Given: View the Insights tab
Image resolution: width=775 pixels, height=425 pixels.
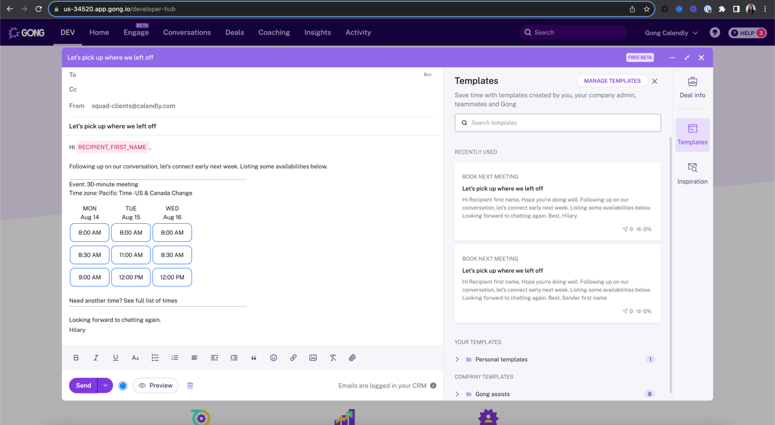Looking at the screenshot, I should tap(318, 32).
